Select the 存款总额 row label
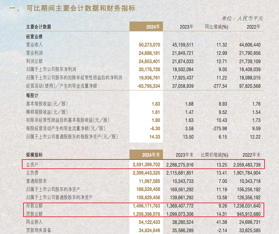The width and height of the screenshot is (279, 234). (x=34, y=206)
